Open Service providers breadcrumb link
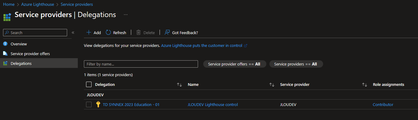The width and height of the screenshot is (418, 120). coord(77,4)
